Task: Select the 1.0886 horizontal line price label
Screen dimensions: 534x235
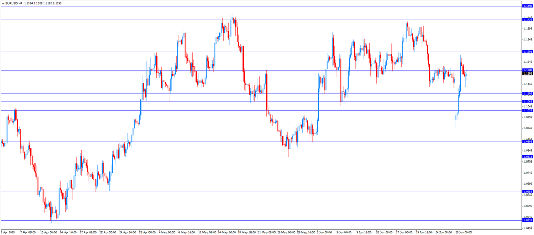Action: (528, 141)
